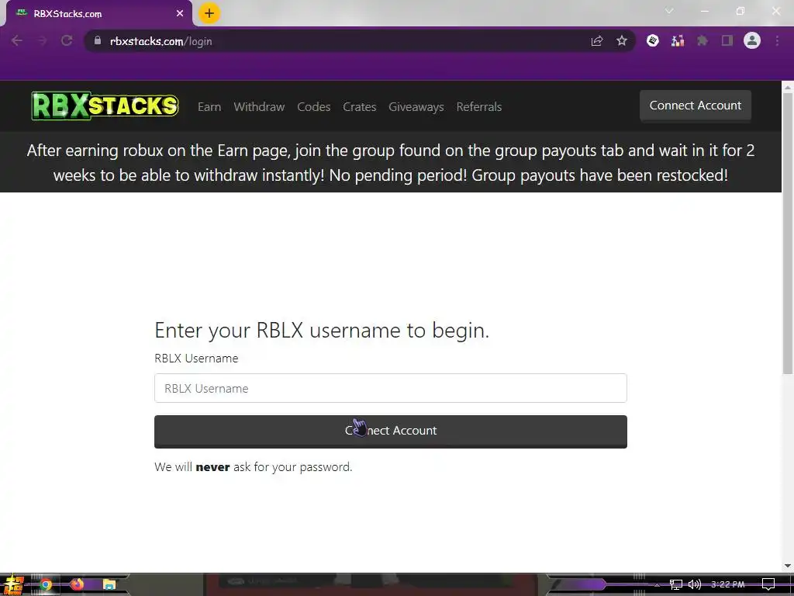
Task: Open the notification center icon
Action: (768, 585)
